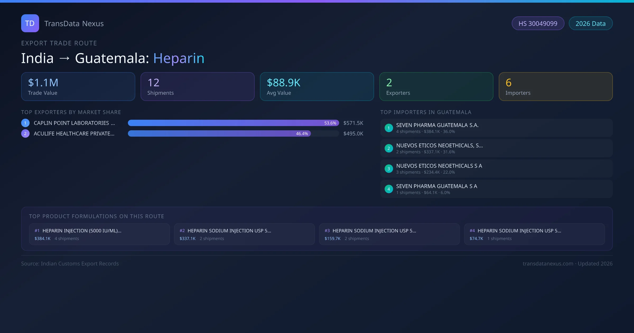Click the TD logo icon
Viewport: 634px width, 333px height.
click(x=30, y=23)
